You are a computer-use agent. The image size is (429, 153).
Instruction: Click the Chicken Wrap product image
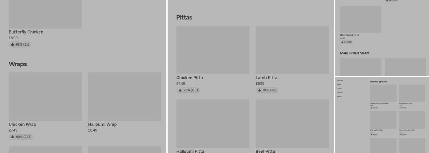coord(45,96)
